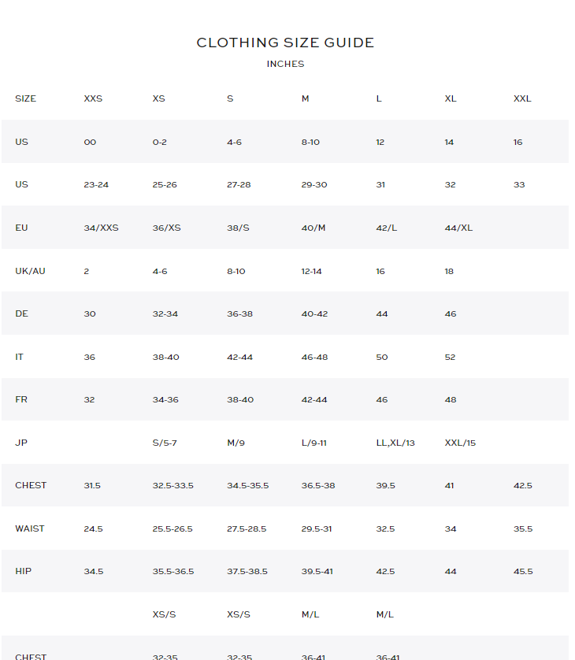Click the Inches unit label

click(x=285, y=64)
